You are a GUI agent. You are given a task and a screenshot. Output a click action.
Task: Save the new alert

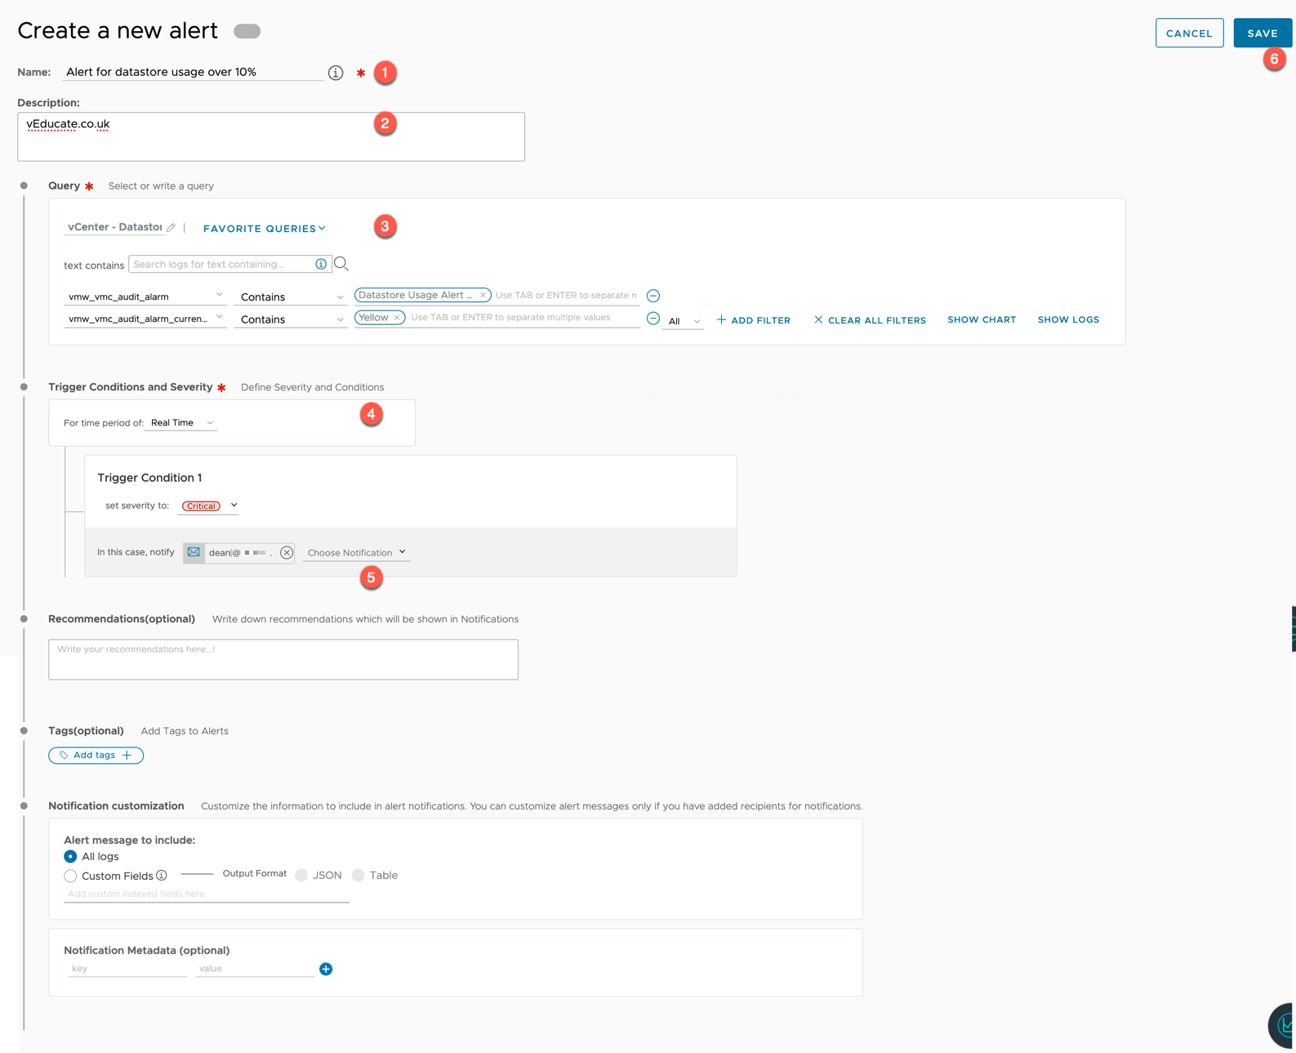1263,33
